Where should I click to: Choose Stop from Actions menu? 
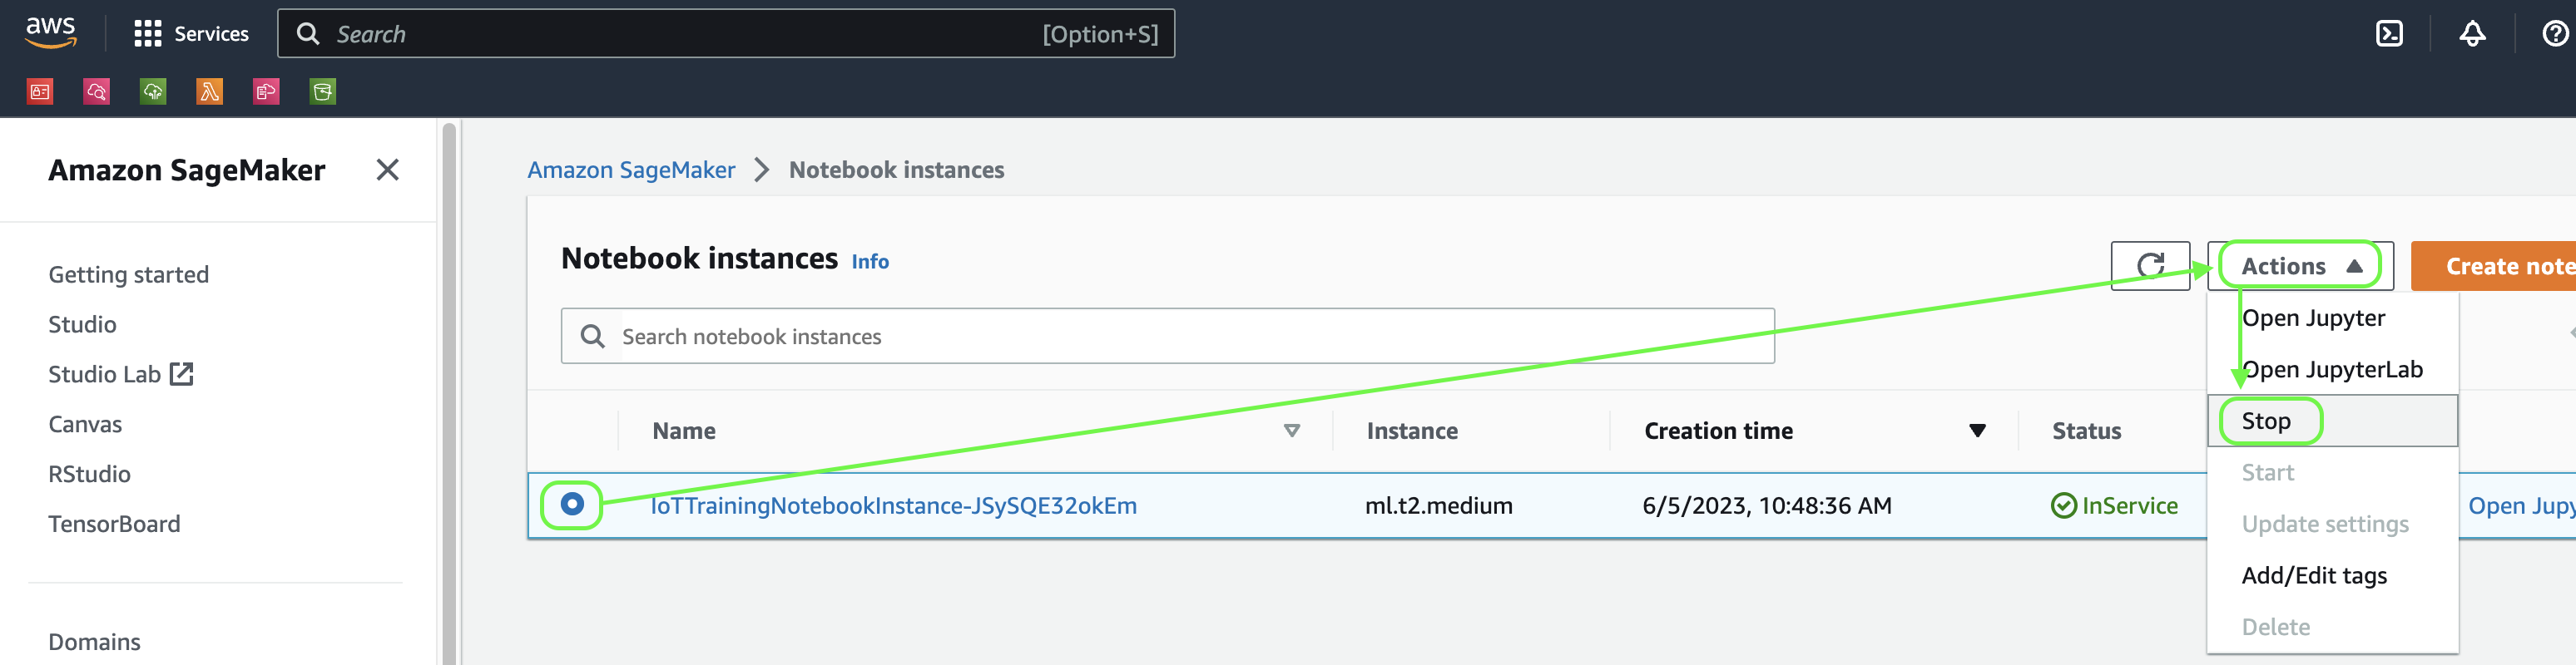pyautogui.click(x=2332, y=421)
